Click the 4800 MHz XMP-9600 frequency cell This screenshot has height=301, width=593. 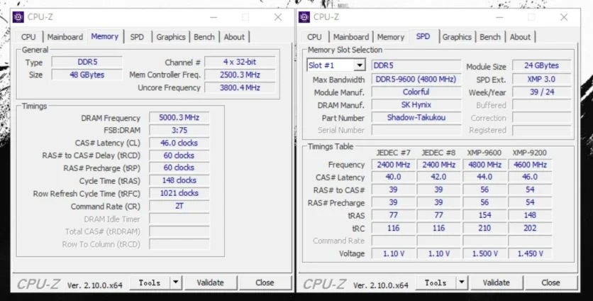point(484,165)
